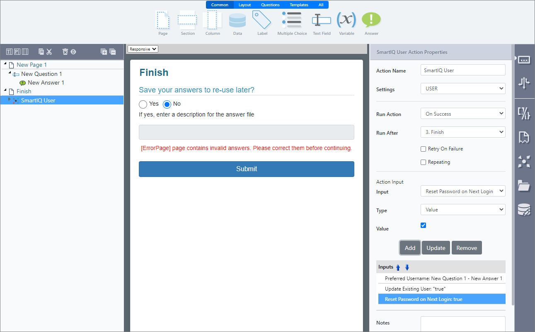Screen dimensions: 535x332
Task: Open the Run Action dropdown
Action: coord(463,114)
